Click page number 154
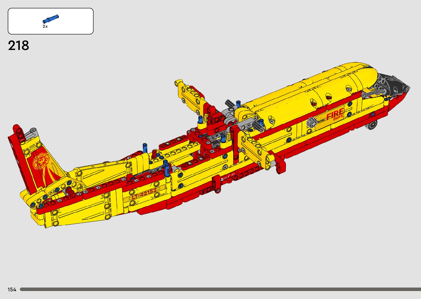The image size is (421, 299). pos(12,289)
